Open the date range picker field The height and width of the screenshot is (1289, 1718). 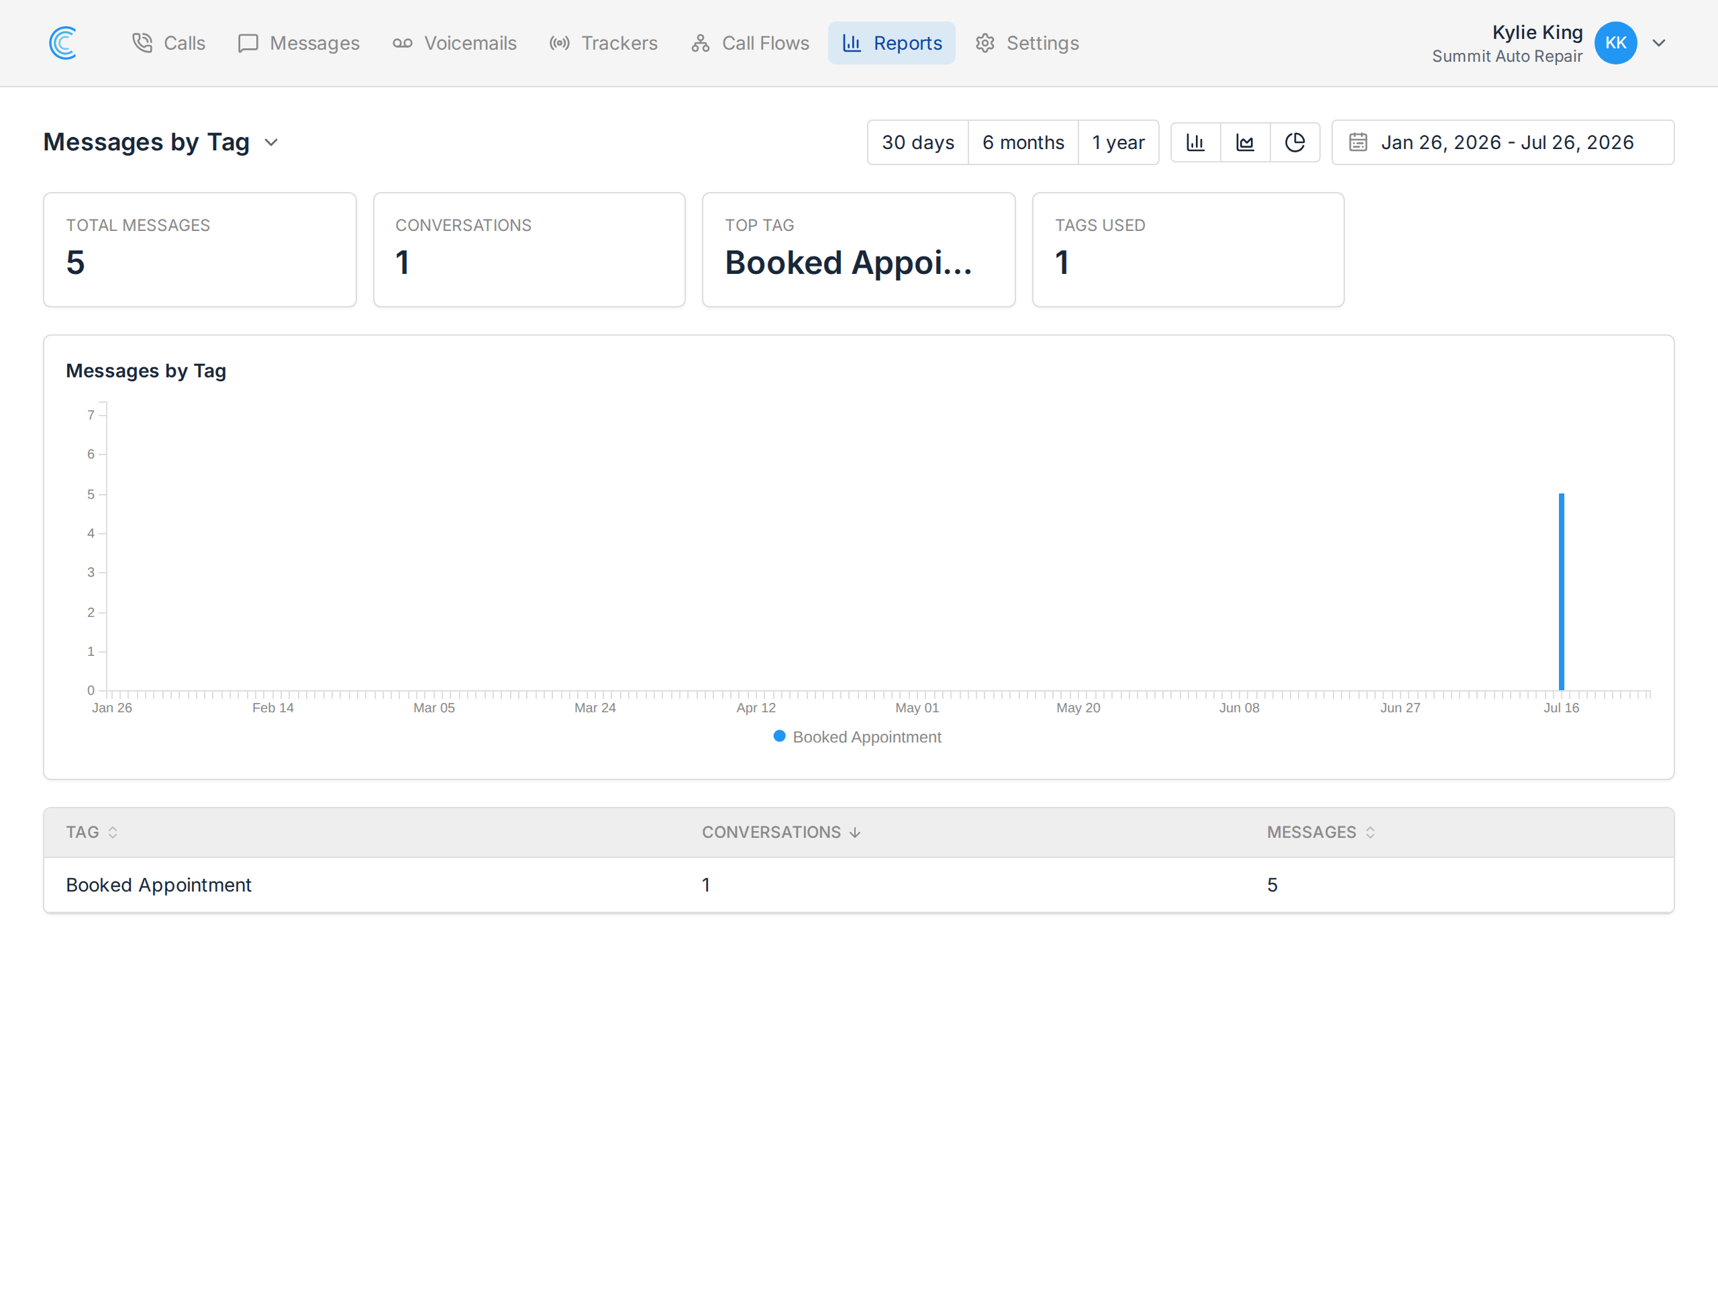[1503, 142]
